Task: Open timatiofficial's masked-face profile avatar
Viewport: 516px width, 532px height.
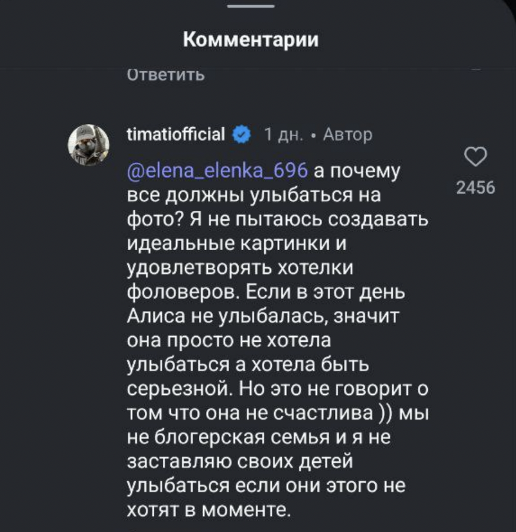Action: tap(88, 139)
